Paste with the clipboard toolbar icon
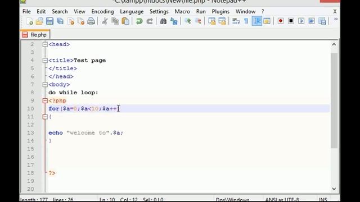Screen dimensions: 360x202 (x=125, y=21)
